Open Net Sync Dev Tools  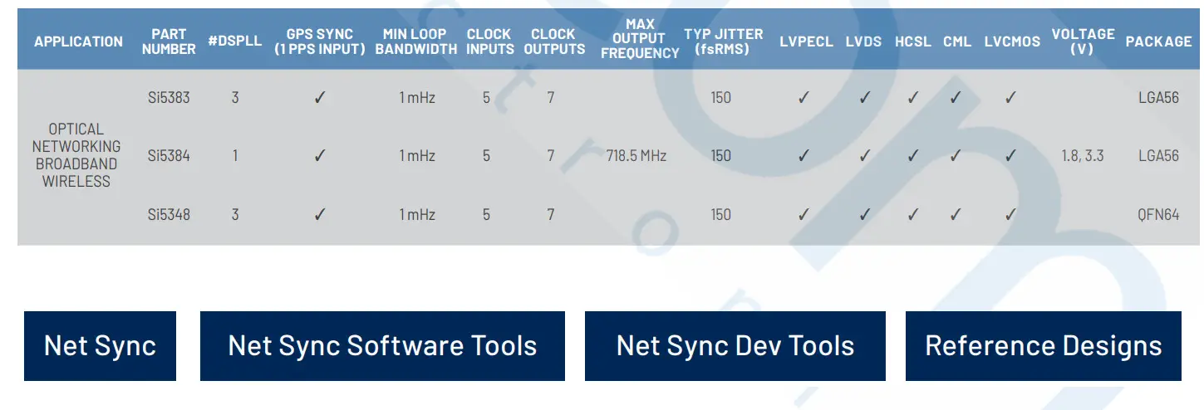(735, 346)
